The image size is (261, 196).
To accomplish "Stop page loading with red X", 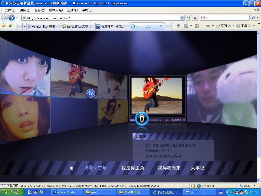I will pyautogui.click(x=195, y=18).
